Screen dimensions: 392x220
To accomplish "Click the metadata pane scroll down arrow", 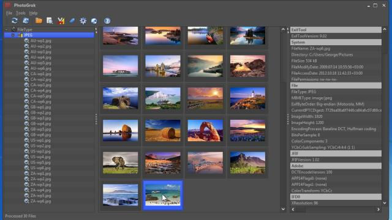I will (385, 204).
